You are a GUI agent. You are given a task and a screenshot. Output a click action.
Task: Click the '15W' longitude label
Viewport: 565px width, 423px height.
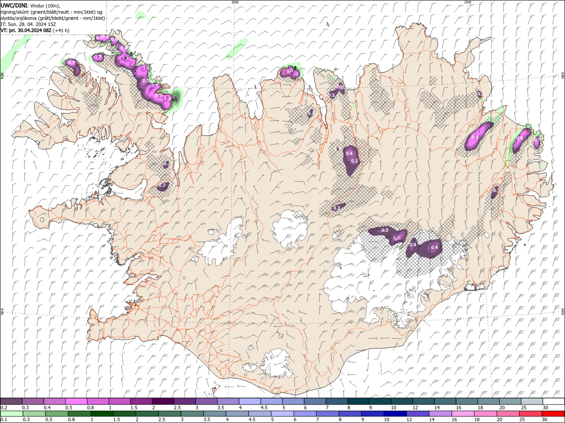(467, 2)
